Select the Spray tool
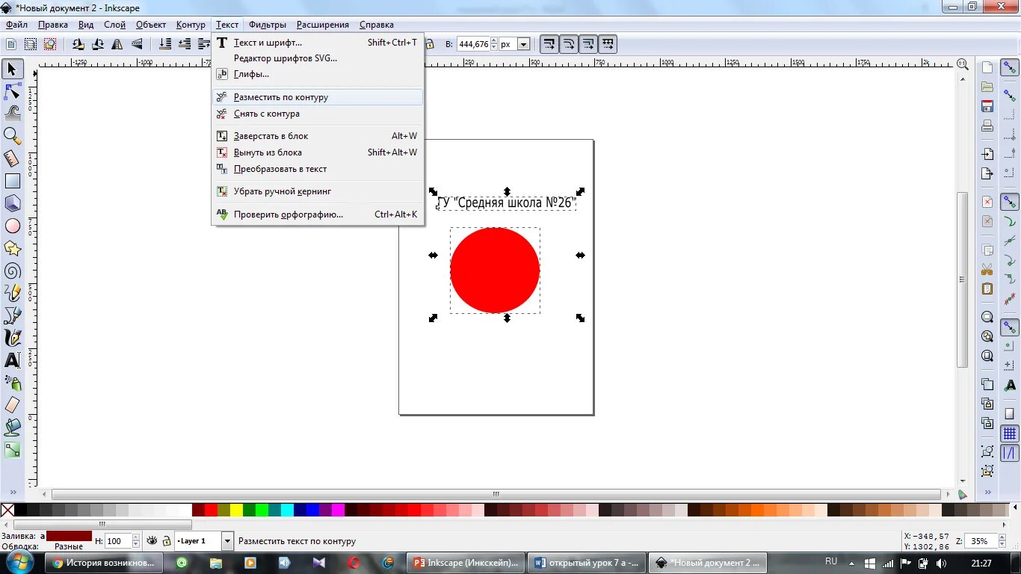This screenshot has width=1021, height=574. tap(12, 383)
